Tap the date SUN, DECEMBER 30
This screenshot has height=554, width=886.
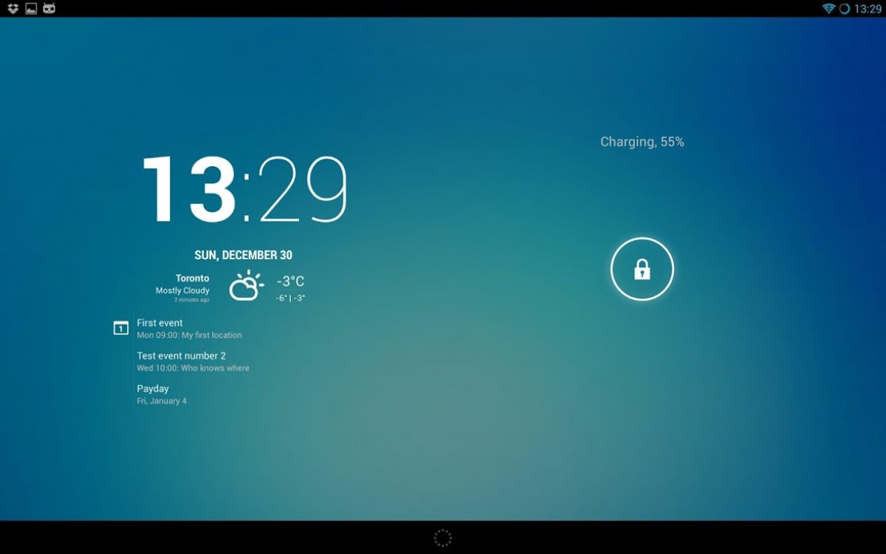(243, 255)
